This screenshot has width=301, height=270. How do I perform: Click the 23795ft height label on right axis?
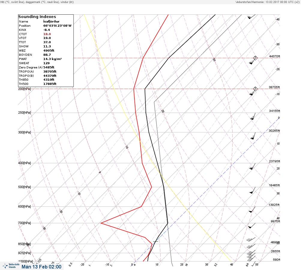click(x=274, y=161)
